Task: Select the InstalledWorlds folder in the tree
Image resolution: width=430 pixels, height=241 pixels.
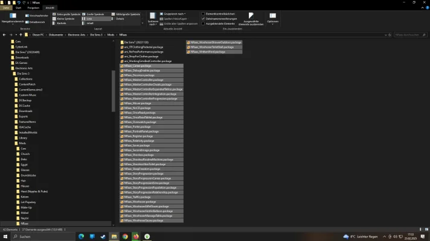Action: [28, 133]
